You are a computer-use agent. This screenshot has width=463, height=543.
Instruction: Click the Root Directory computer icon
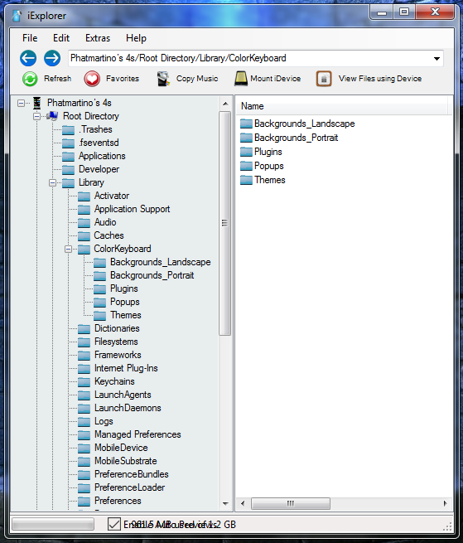point(52,116)
